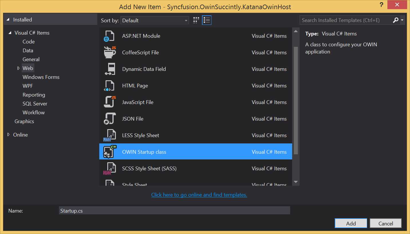Image resolution: width=410 pixels, height=234 pixels.
Task: Select the CoffeeScript File template name
Action: click(140, 53)
